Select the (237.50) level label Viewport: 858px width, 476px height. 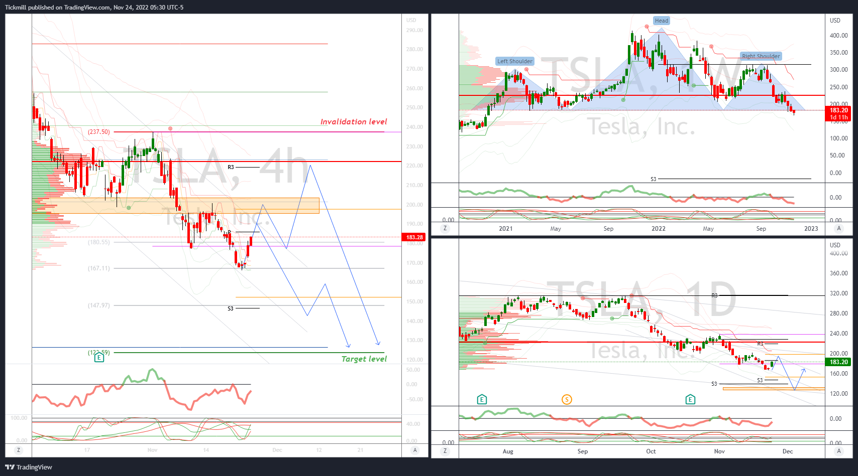click(99, 132)
